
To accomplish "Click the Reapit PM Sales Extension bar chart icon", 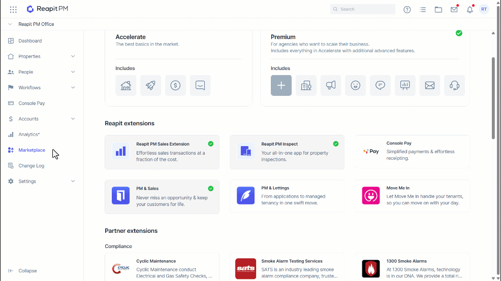I will [120, 151].
